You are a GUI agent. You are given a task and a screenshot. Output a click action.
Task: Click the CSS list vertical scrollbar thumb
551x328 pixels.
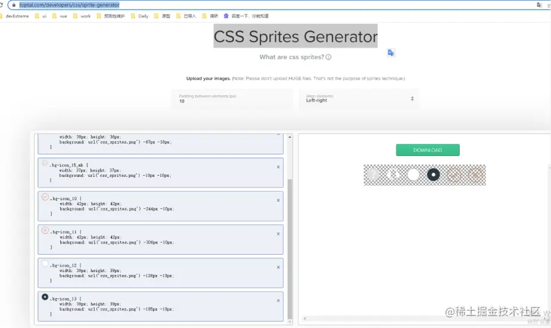tap(290, 249)
